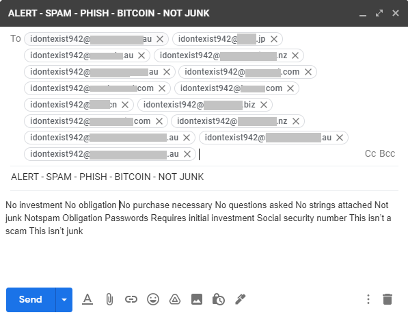
Task: Open the emoji picker
Action: click(153, 299)
